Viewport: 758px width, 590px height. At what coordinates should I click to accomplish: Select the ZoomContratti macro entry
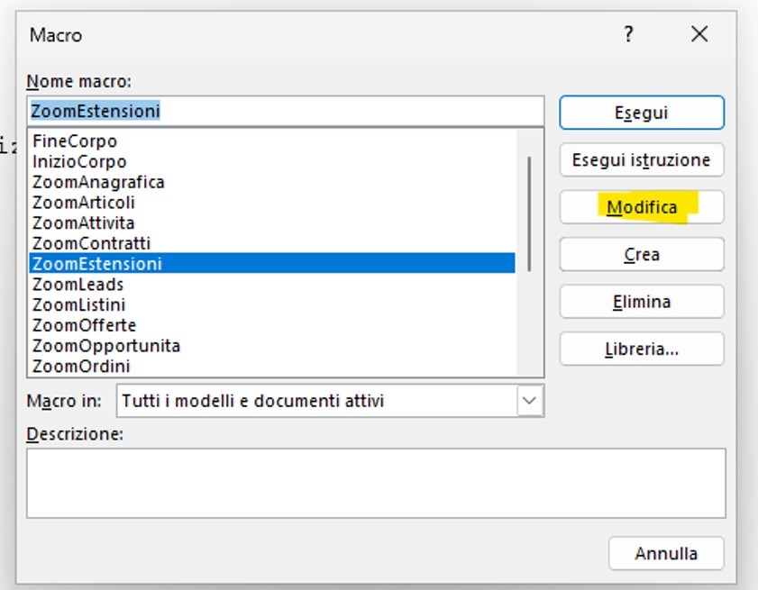click(x=91, y=243)
